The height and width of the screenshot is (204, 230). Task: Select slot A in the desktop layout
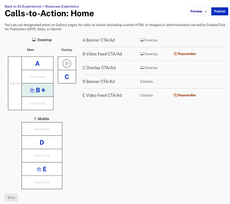pos(37,63)
